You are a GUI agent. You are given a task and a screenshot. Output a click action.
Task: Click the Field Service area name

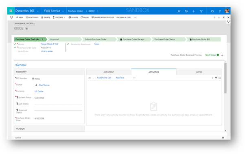pyautogui.click(x=52, y=11)
